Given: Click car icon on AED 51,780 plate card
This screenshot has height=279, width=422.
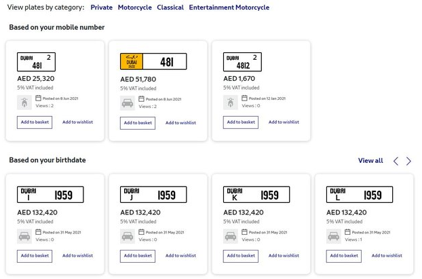Looking at the screenshot, I should pos(127,103).
